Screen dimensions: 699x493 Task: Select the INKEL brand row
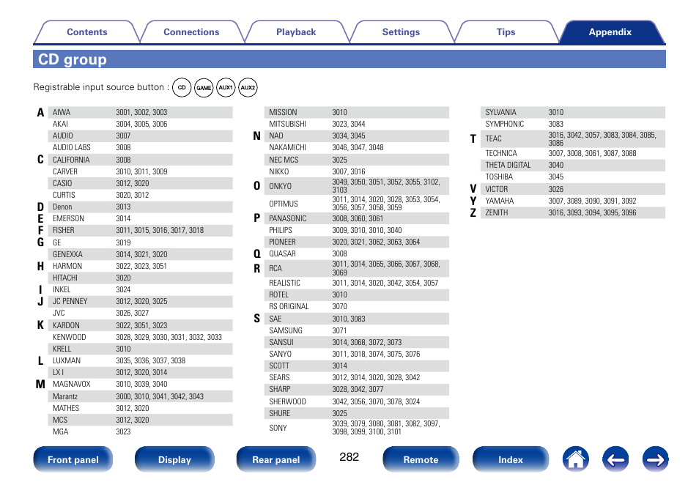[140, 290]
